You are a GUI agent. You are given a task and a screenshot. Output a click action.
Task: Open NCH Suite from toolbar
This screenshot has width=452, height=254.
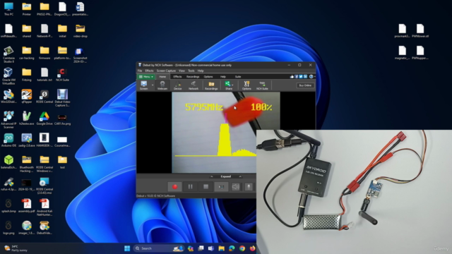pyautogui.click(x=262, y=85)
